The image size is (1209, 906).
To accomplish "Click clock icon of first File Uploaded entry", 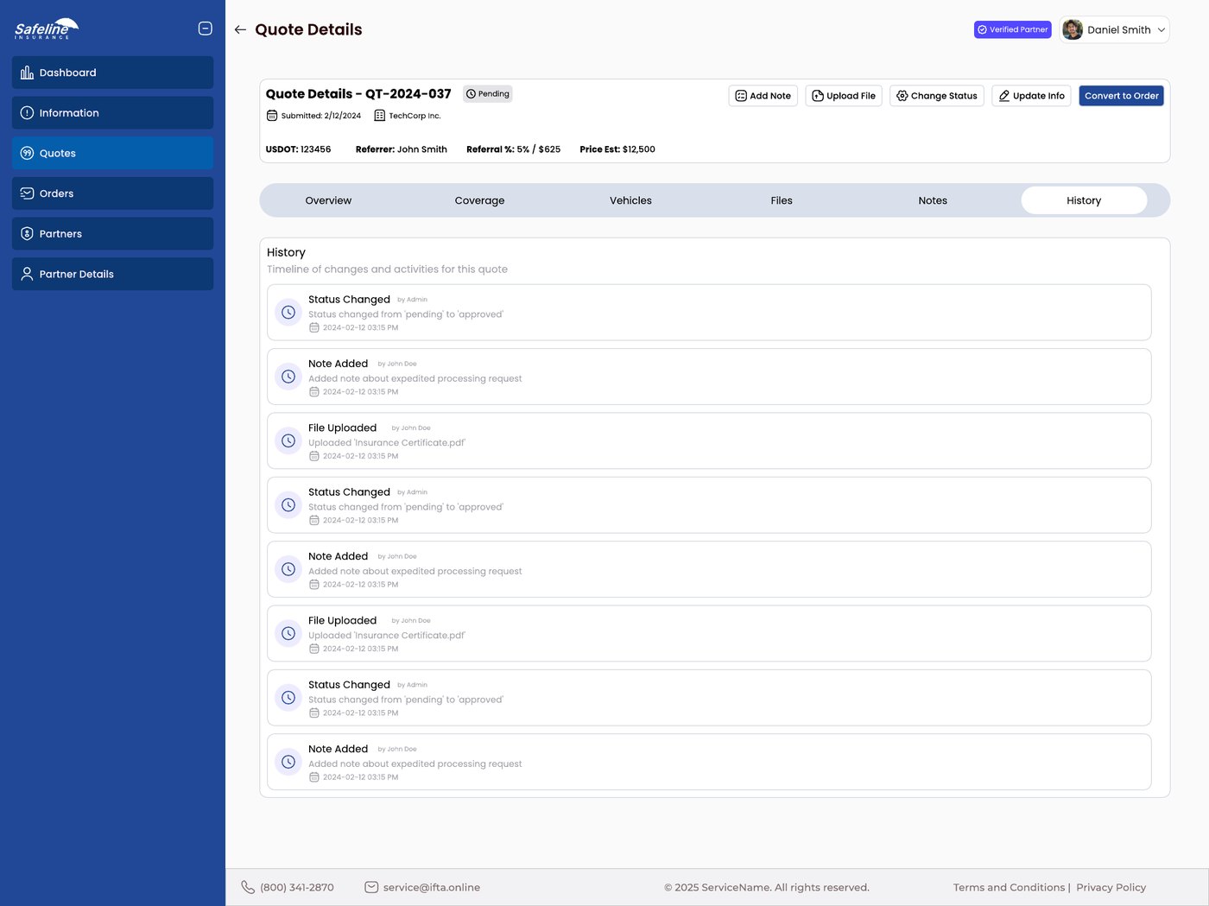I will [x=288, y=440].
